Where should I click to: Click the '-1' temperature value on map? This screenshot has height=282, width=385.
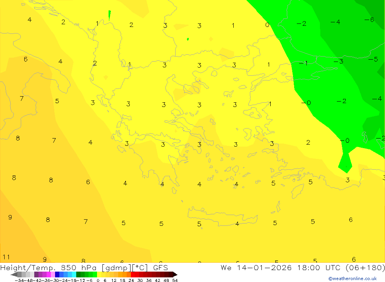tap(303, 63)
